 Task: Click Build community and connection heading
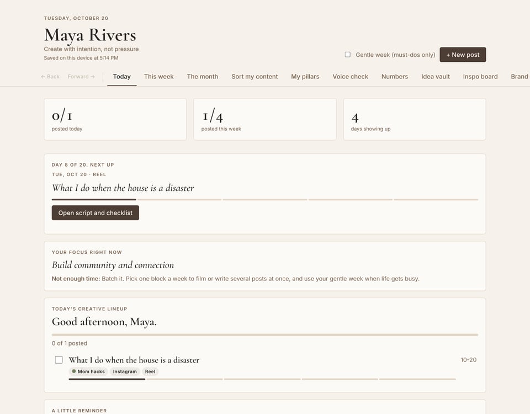[x=113, y=265]
